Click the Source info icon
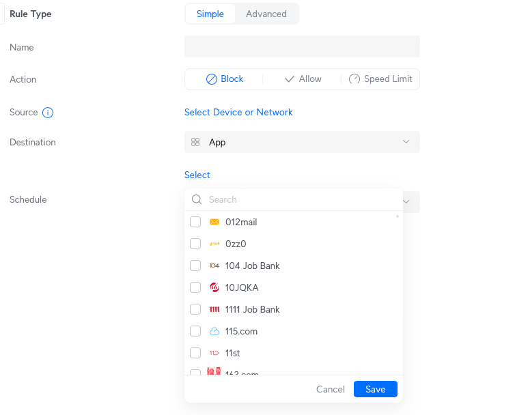This screenshot has width=515, height=415. tap(48, 113)
